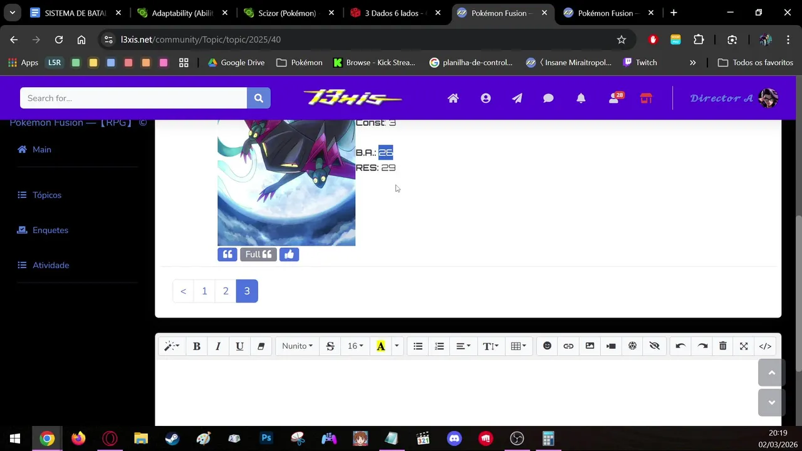This screenshot has height=451, width=802.
Task: Open the color picker dropdown arrow
Action: [397, 346]
